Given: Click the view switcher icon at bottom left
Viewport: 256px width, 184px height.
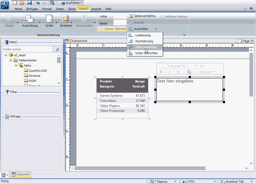Looking at the screenshot, I should click(x=3, y=175).
